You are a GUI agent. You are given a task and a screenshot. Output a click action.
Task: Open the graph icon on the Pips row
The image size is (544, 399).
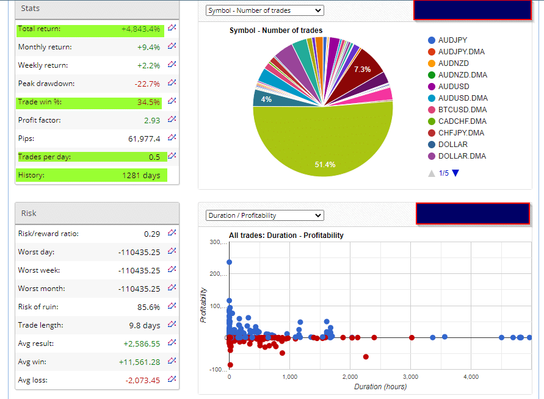(x=172, y=138)
